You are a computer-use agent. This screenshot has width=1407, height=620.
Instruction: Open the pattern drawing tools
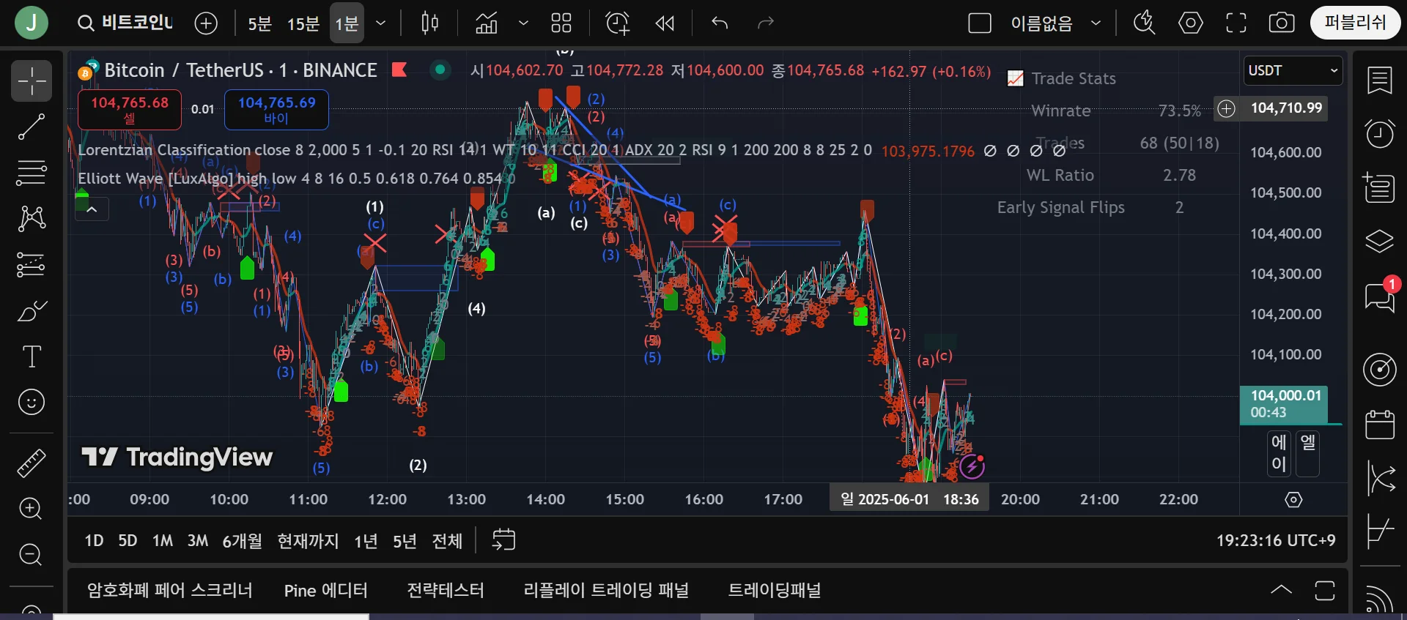click(32, 218)
